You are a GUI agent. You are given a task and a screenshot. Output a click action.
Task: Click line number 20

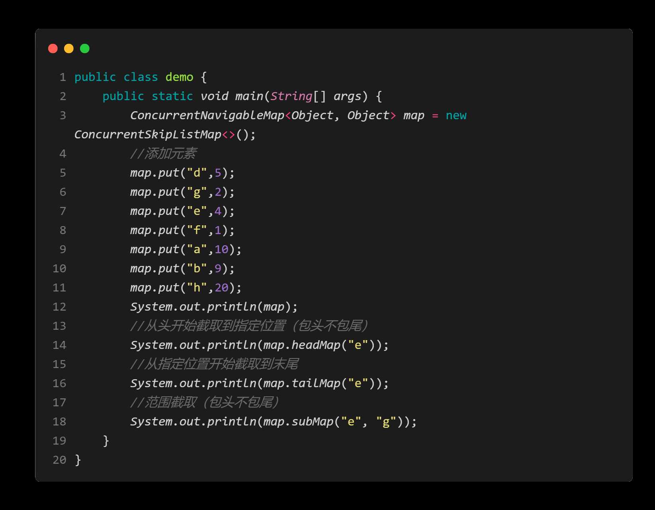point(59,460)
